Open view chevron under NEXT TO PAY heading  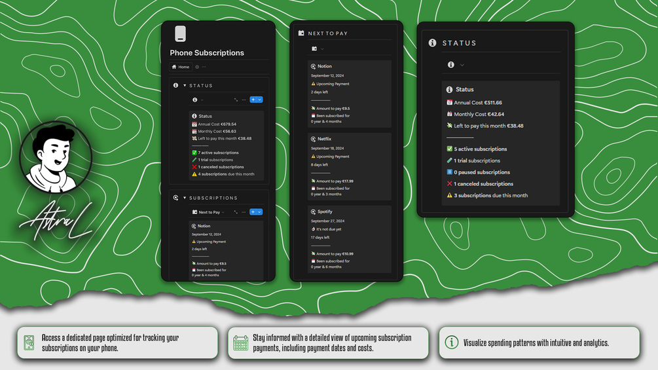322,49
